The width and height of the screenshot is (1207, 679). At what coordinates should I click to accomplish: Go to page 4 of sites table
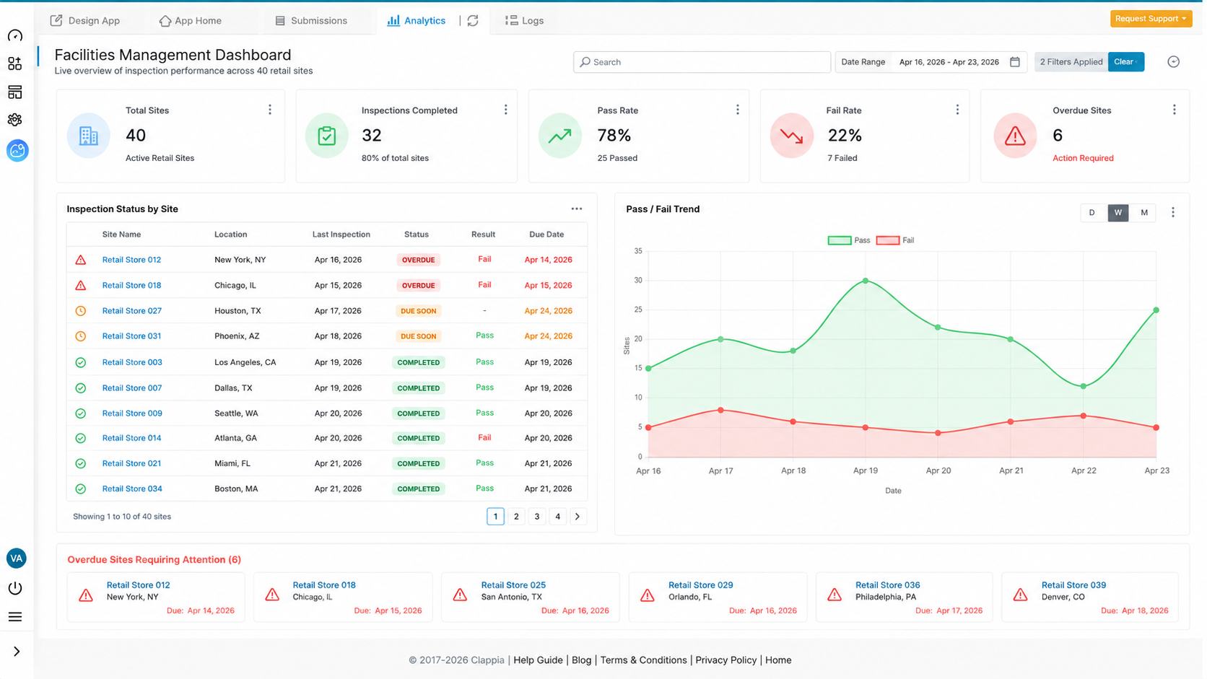coord(557,517)
